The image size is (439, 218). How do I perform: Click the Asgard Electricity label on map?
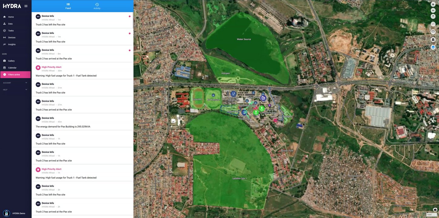pos(247,105)
